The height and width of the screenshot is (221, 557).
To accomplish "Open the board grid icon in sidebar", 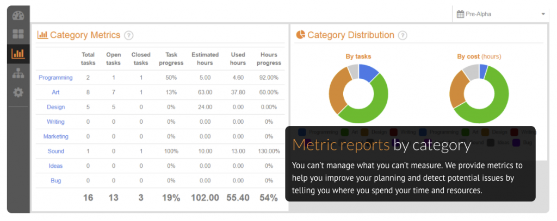I will pos(18,34).
